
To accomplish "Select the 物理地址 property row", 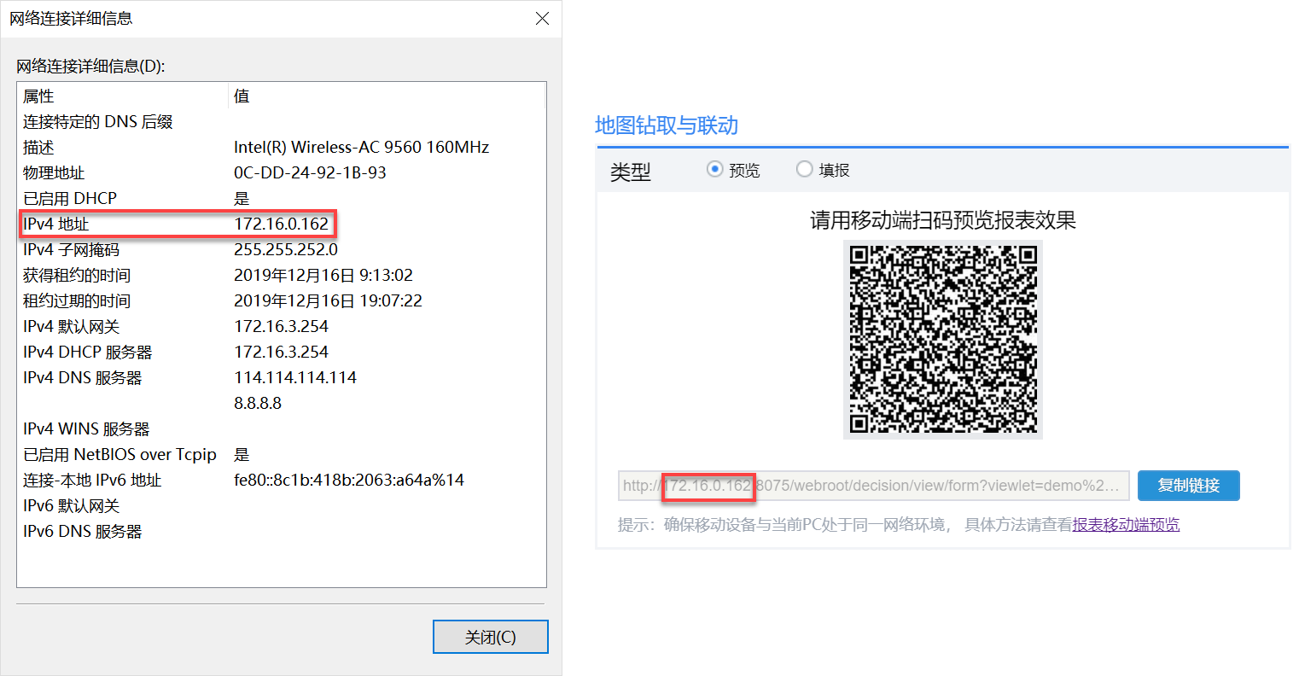I will pyautogui.click(x=282, y=173).
